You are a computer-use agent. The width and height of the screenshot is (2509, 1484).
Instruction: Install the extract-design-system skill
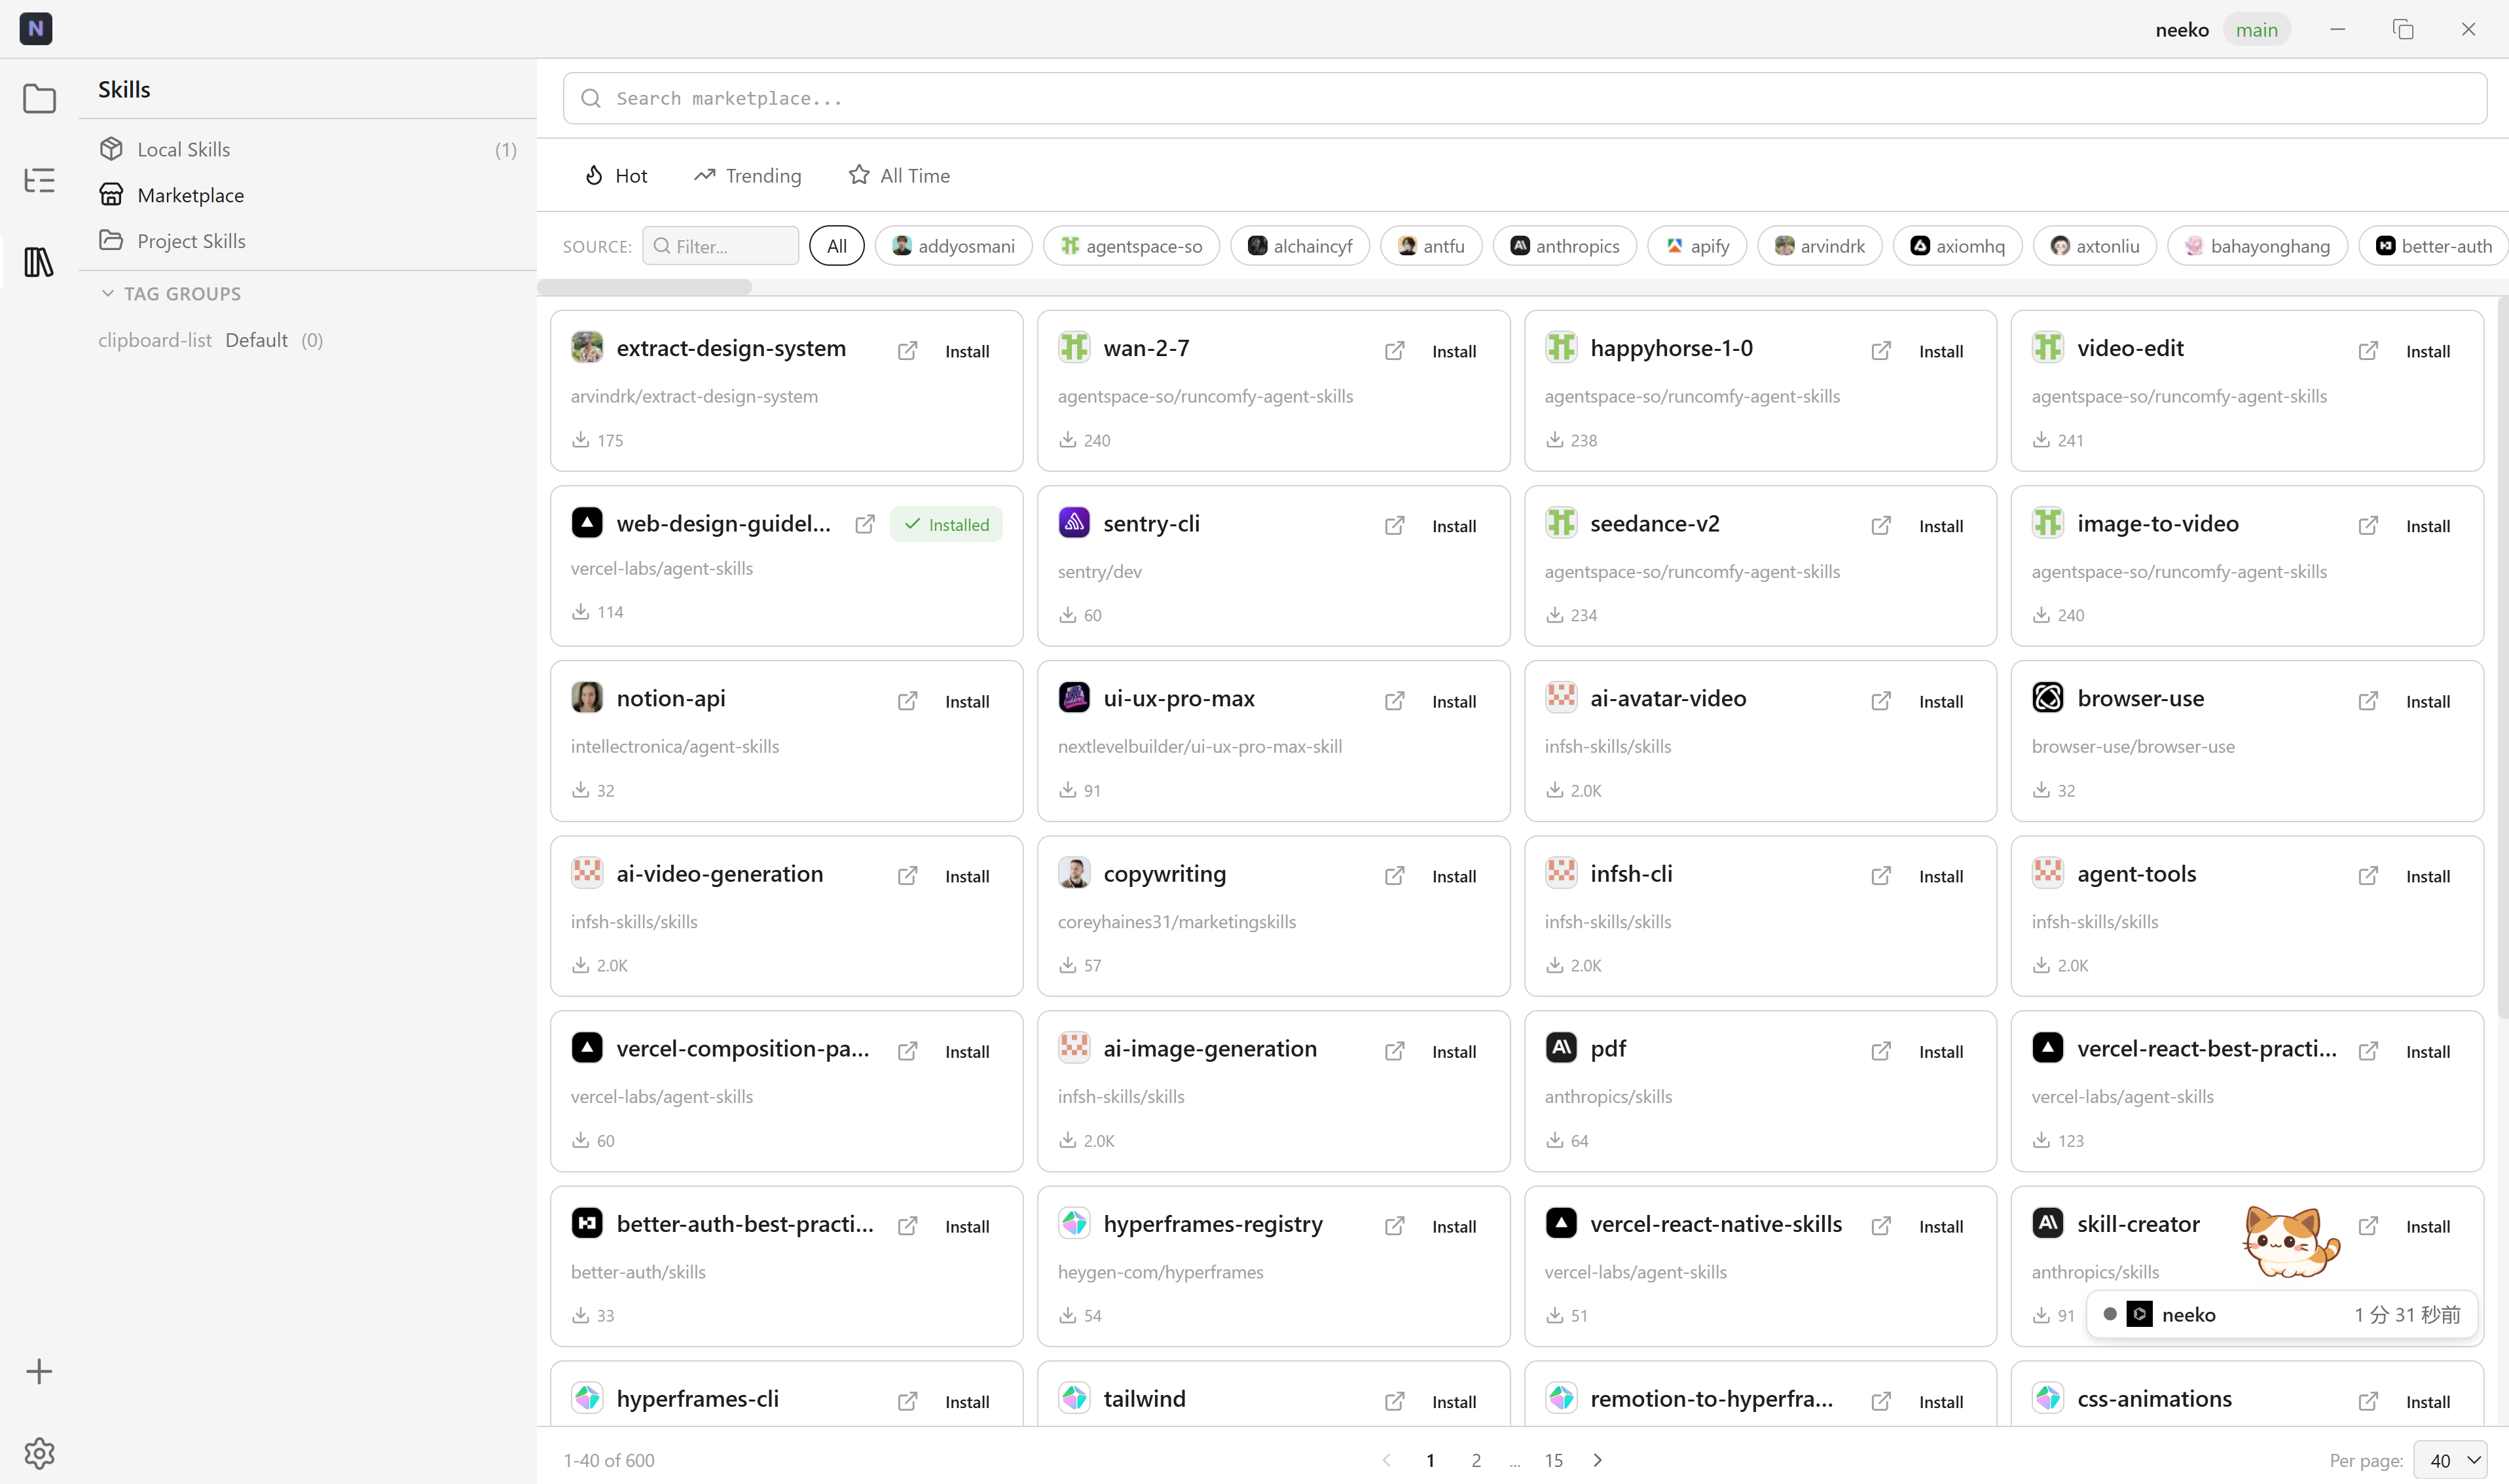coord(967,351)
